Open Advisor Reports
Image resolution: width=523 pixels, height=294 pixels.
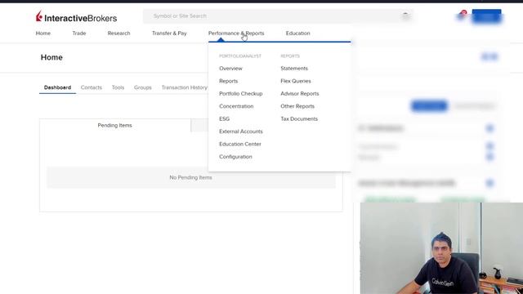pos(300,94)
